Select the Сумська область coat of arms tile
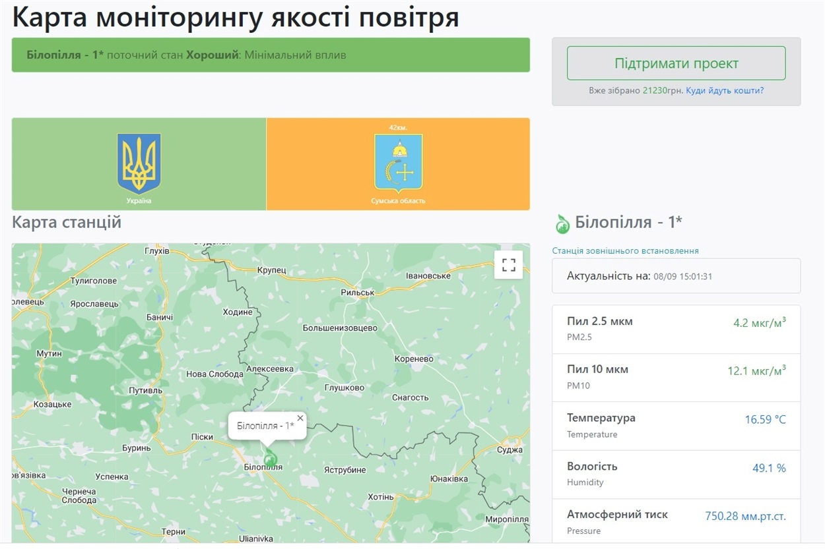The width and height of the screenshot is (825, 549). coord(398,164)
